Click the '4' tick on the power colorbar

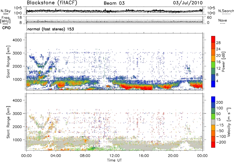pyautogui.click(x=217, y=81)
